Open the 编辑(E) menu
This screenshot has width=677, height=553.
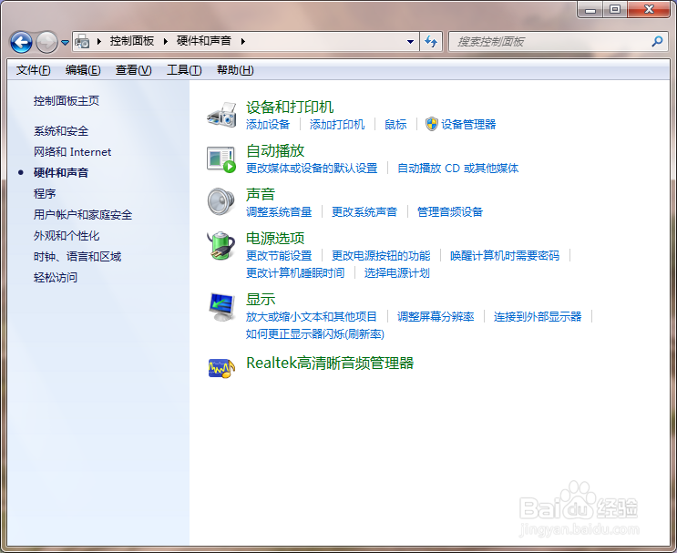tap(83, 70)
